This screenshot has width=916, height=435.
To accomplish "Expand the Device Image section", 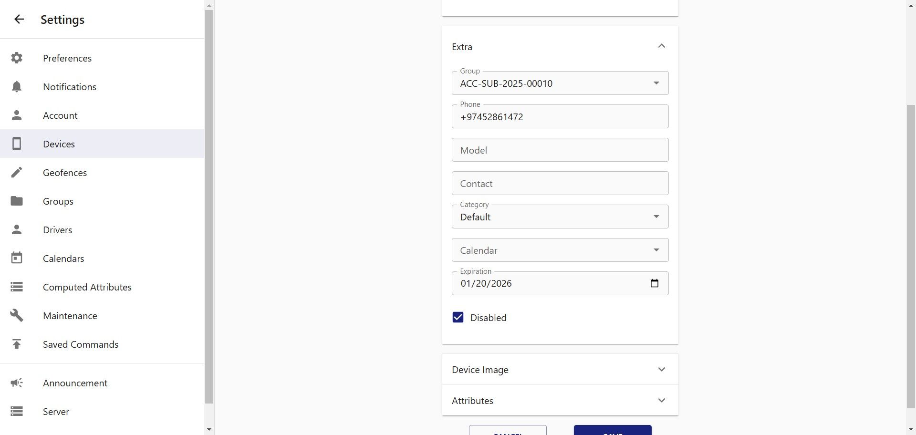I will click(560, 369).
